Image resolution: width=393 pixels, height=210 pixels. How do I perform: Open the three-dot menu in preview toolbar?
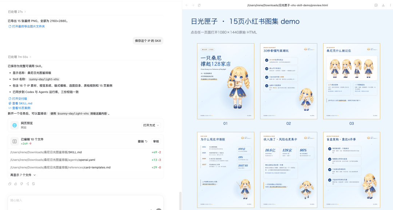pyautogui.click(x=390, y=5)
